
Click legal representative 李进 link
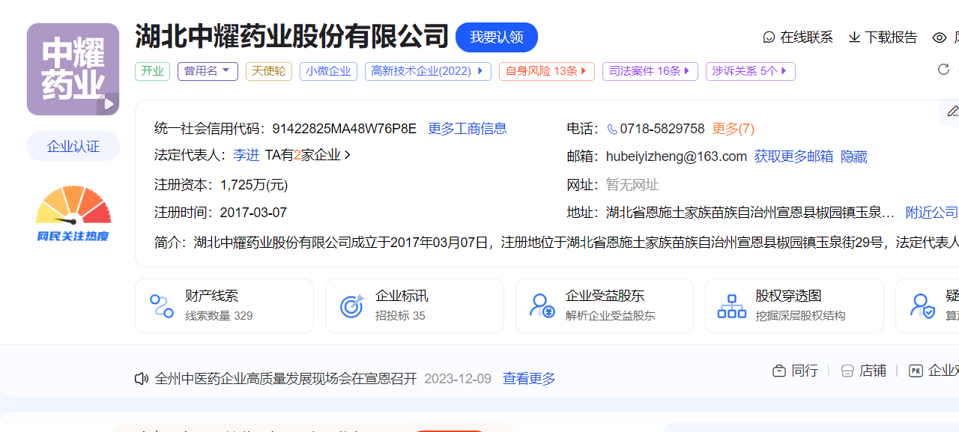click(x=246, y=155)
